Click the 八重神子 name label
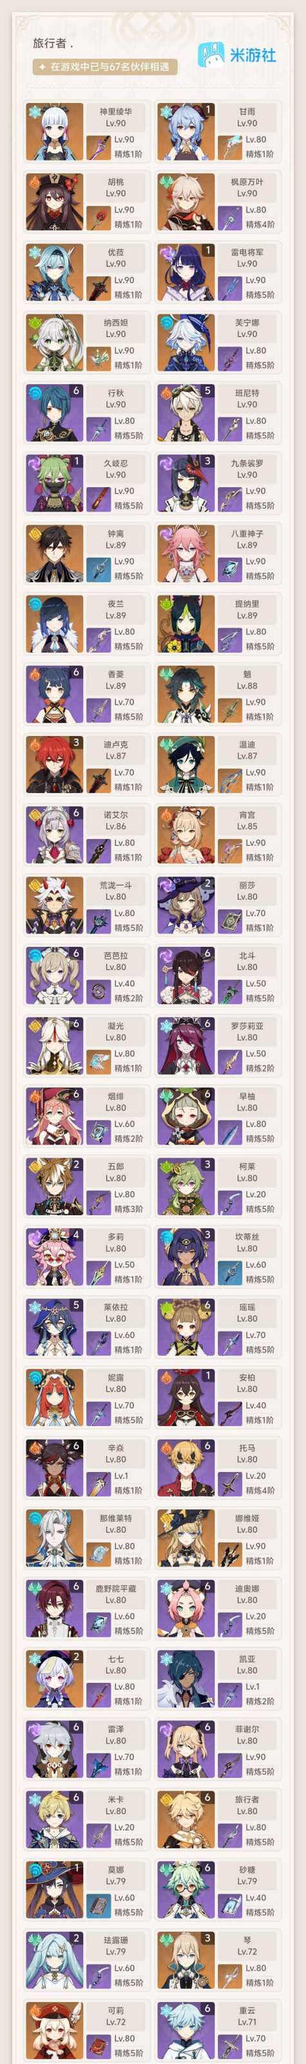This screenshot has width=306, height=2064. 247,533
